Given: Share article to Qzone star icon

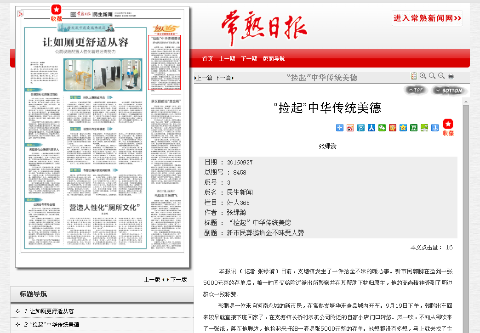Looking at the screenshot, I should pyautogui.click(x=403, y=128).
